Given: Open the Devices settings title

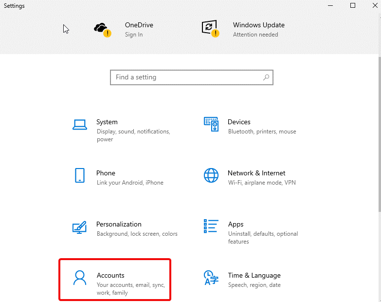Looking at the screenshot, I should [x=239, y=122].
